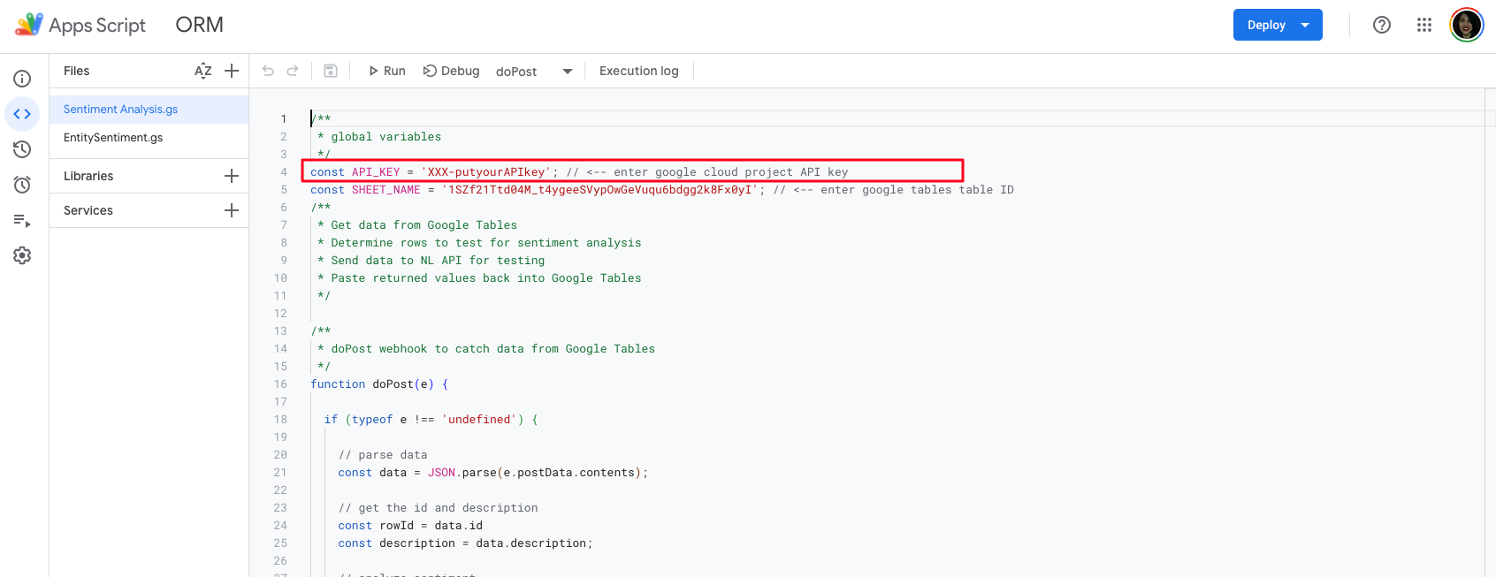Open the Help question mark icon

[1382, 25]
